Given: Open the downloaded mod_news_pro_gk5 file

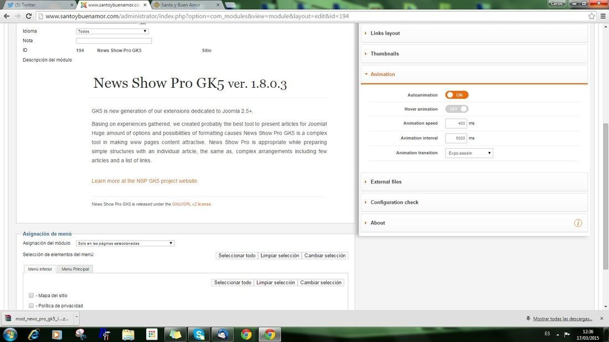Looking at the screenshot, I should click(x=37, y=319).
